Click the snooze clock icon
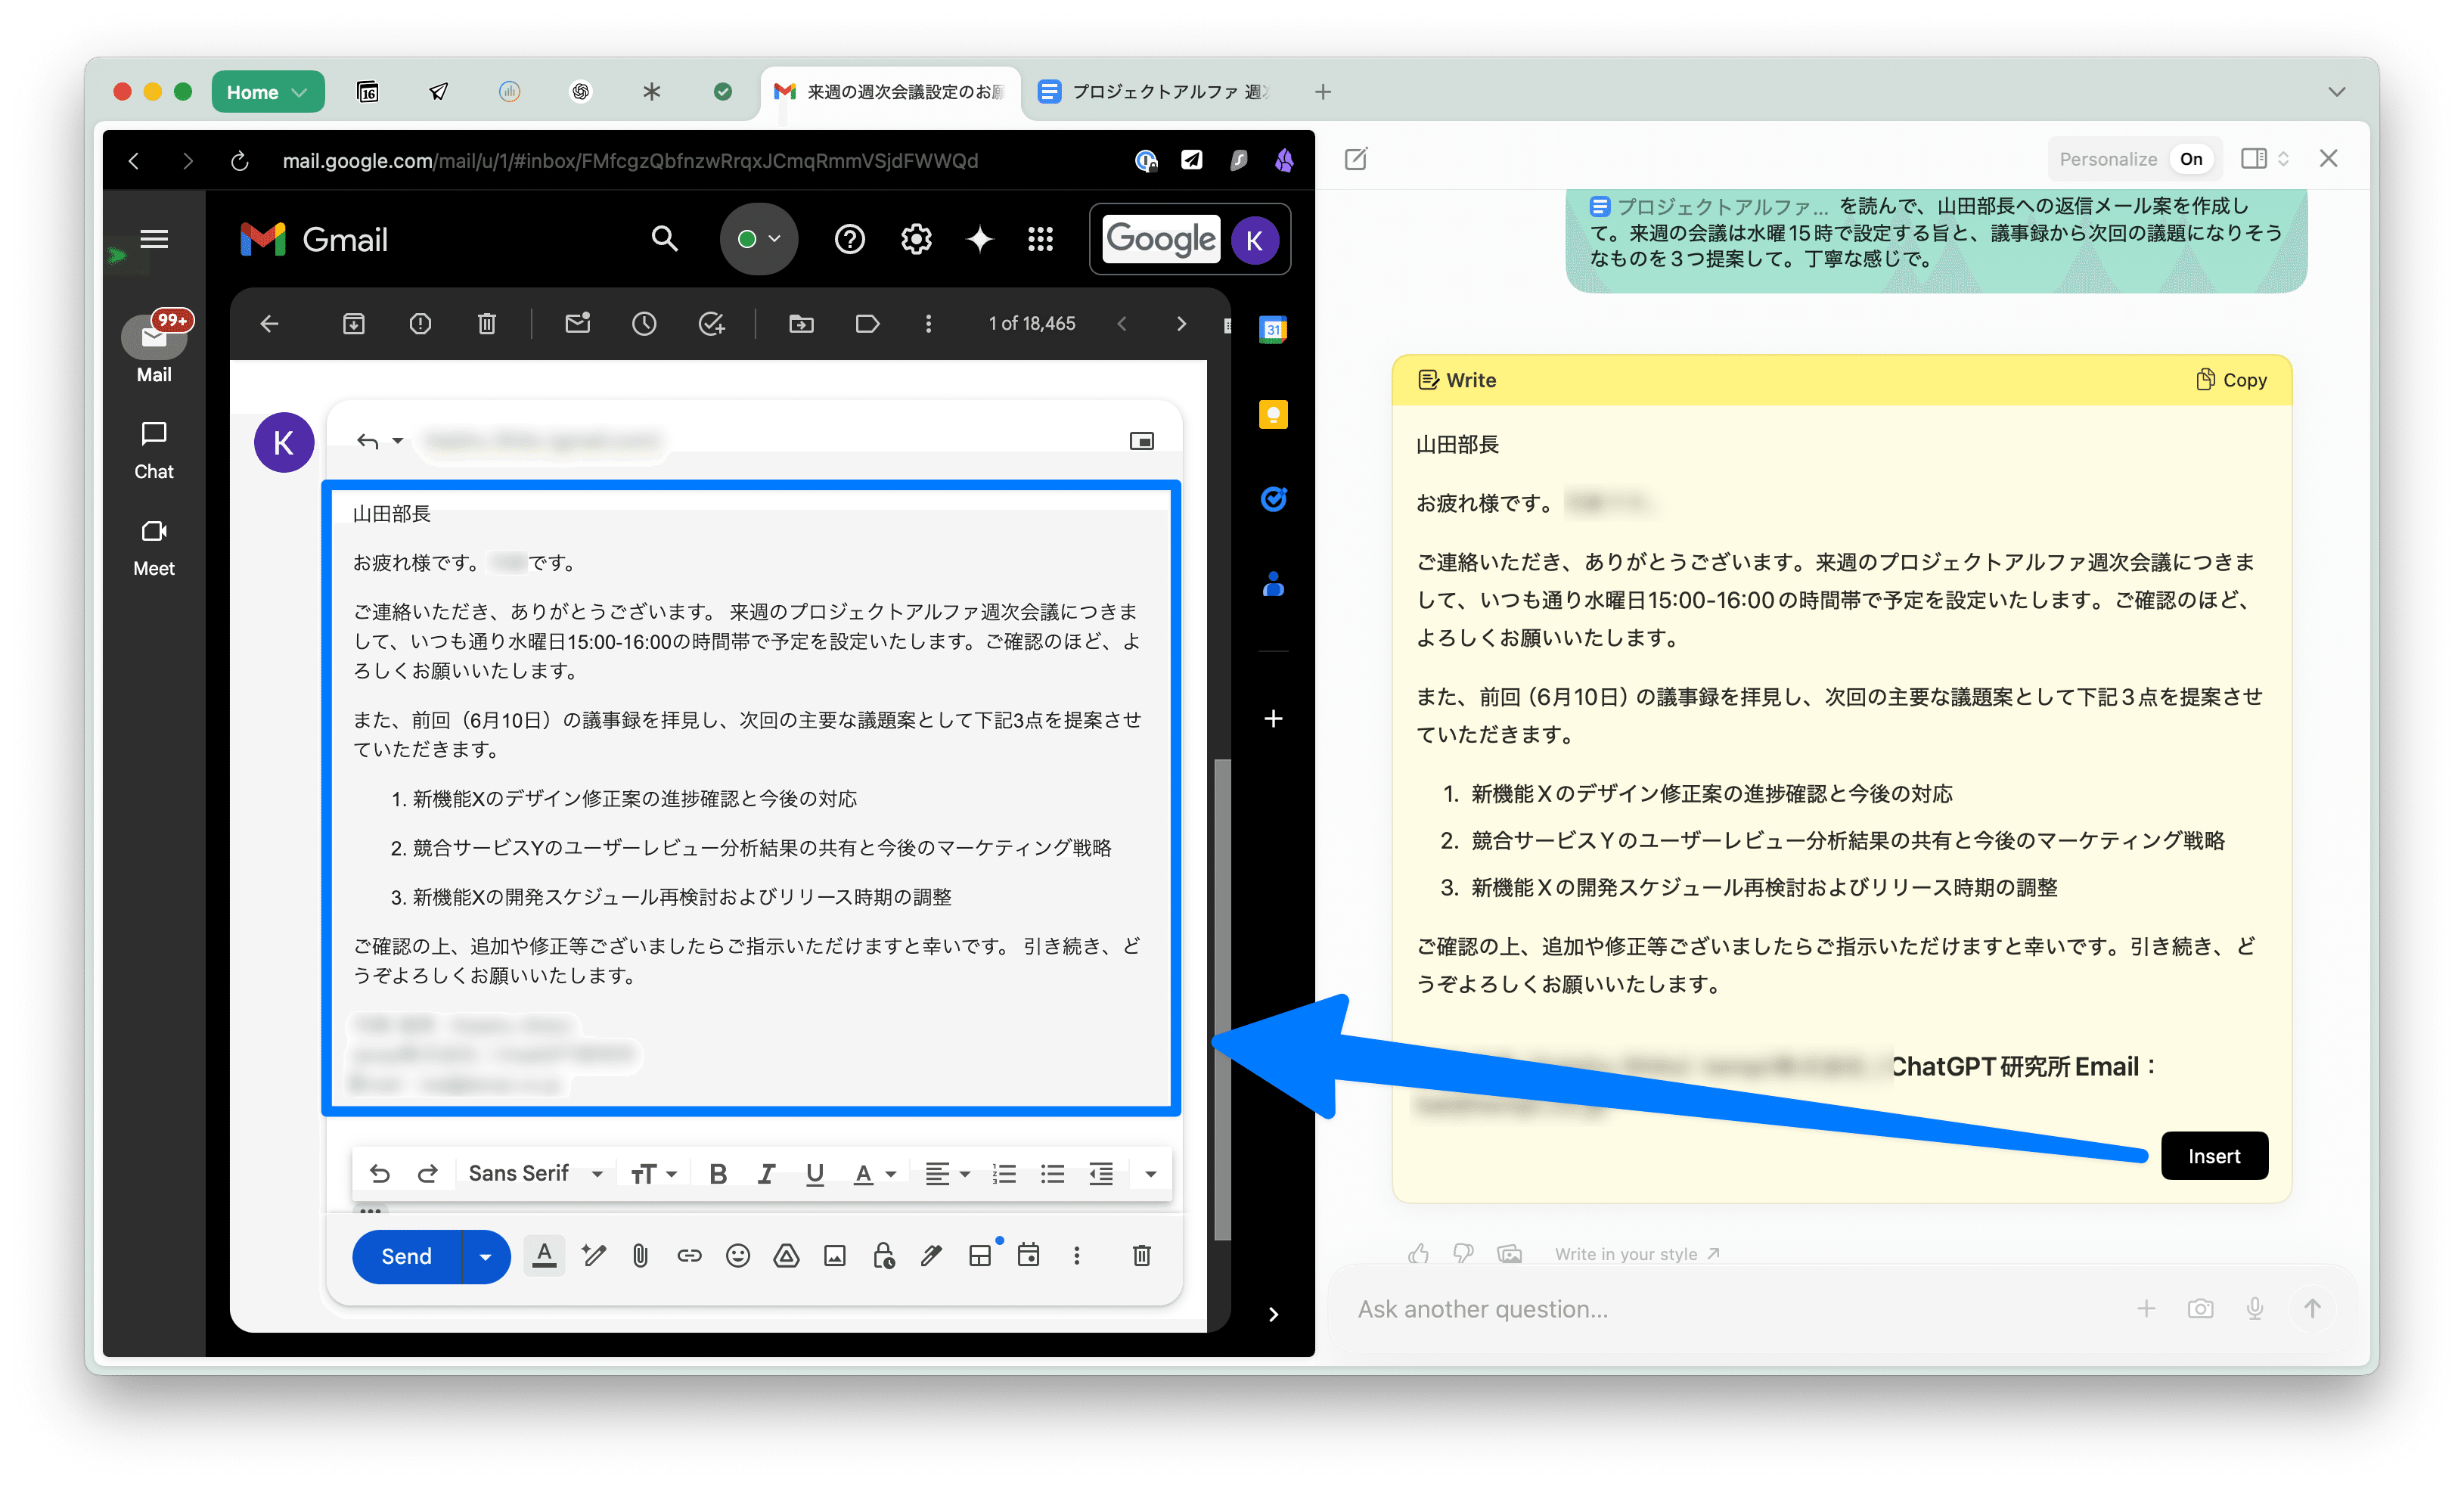The width and height of the screenshot is (2464, 1487). (x=644, y=323)
